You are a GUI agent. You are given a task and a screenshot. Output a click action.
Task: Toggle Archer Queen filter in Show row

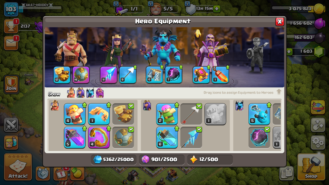[81, 93]
